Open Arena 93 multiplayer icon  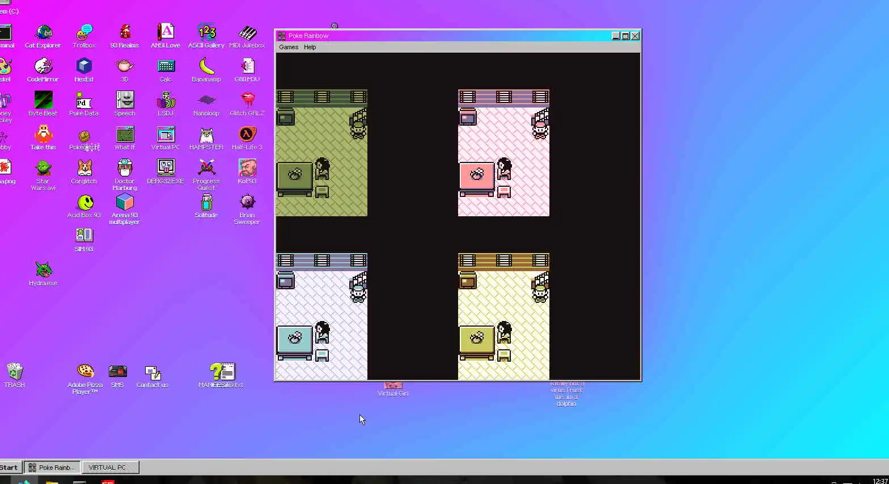click(x=125, y=209)
